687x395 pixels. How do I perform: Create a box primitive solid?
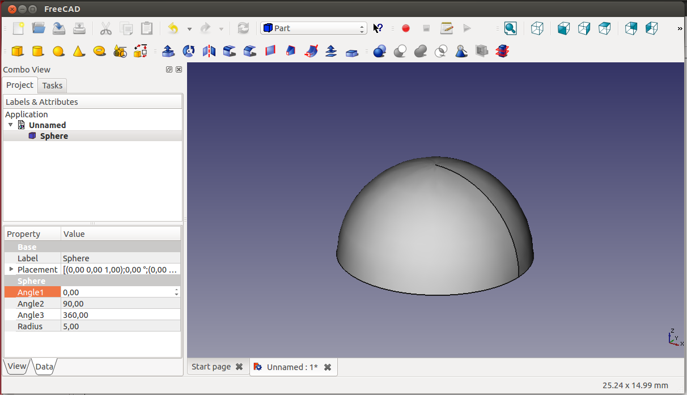18,52
